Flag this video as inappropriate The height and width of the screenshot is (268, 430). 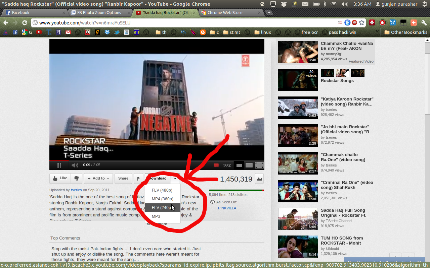pyautogui.click(x=138, y=179)
